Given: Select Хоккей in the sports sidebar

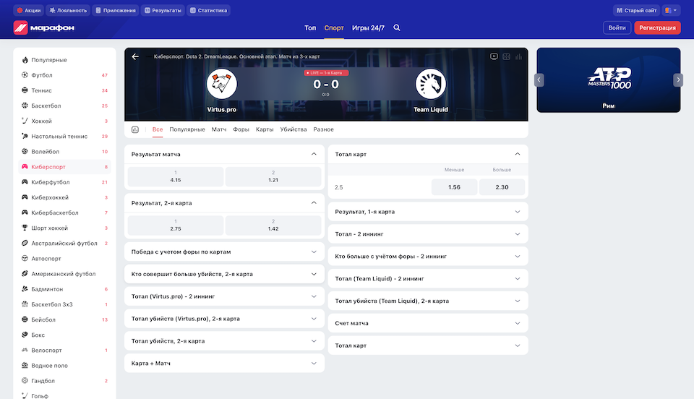Looking at the screenshot, I should (x=64, y=121).
